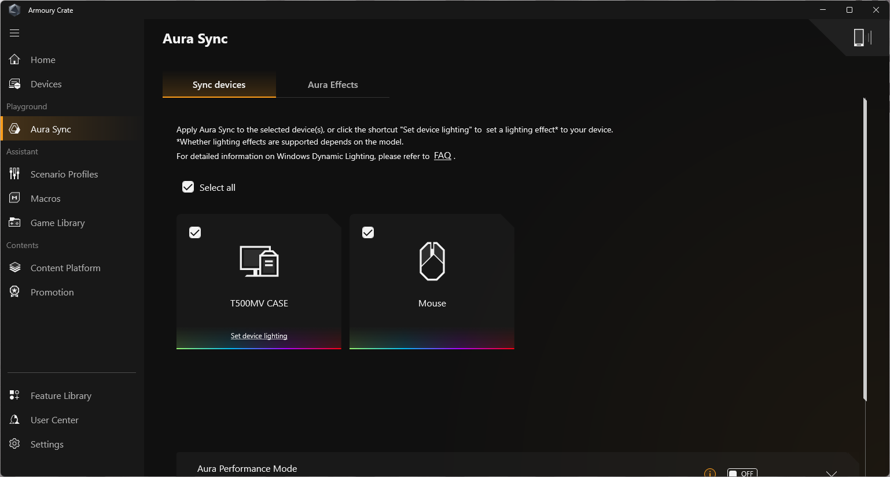Open Macros in the sidebar
This screenshot has height=477, width=890.
[72, 198]
